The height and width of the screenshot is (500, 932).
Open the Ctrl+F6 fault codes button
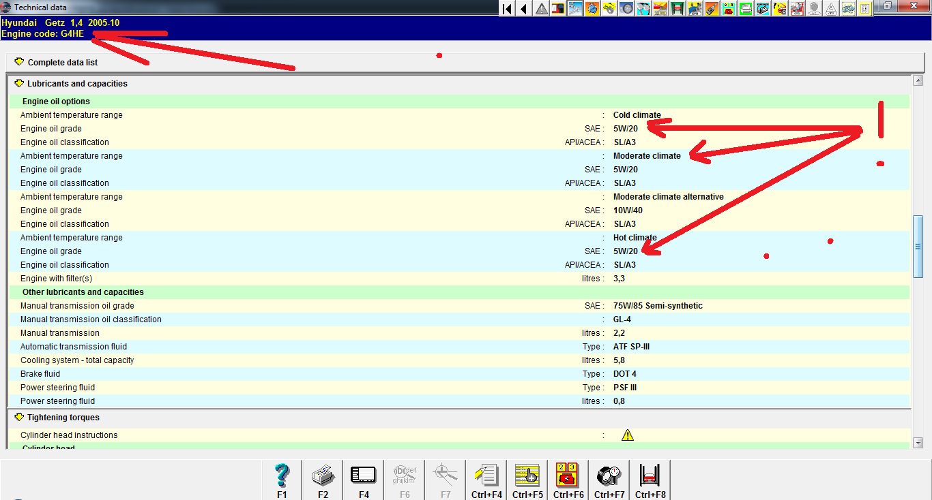pos(568,480)
